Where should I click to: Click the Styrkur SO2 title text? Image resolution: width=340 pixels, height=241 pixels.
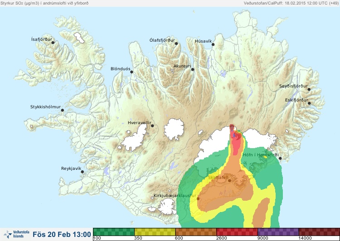click(x=44, y=3)
